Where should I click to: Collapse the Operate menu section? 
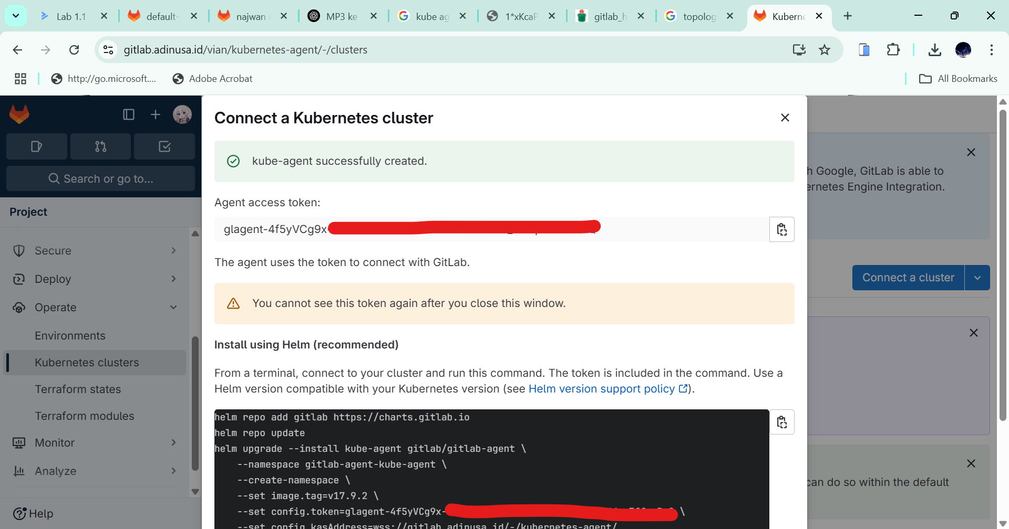pos(95,308)
